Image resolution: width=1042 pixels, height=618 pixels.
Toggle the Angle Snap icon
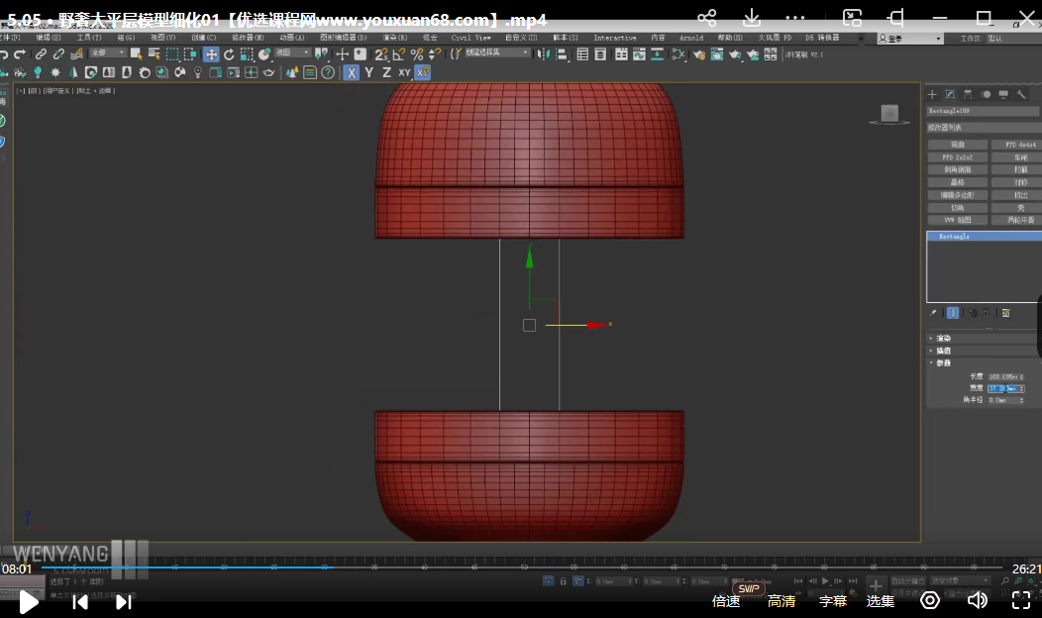[x=399, y=54]
